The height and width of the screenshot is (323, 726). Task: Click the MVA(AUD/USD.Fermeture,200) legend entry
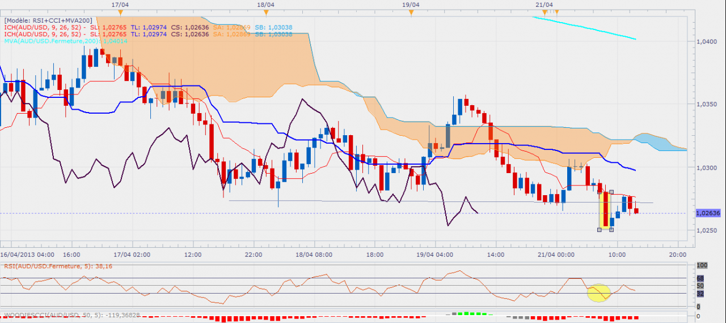point(66,41)
